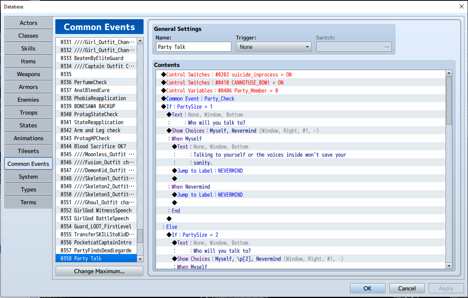The width and height of the screenshot is (468, 298).
Task: Select the Else line in Contents
Action: 301,227
